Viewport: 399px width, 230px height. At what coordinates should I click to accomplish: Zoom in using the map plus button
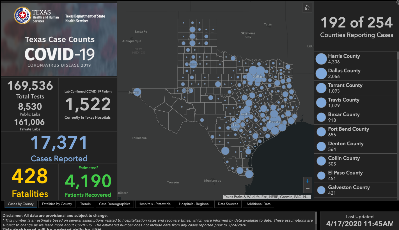(x=308, y=181)
